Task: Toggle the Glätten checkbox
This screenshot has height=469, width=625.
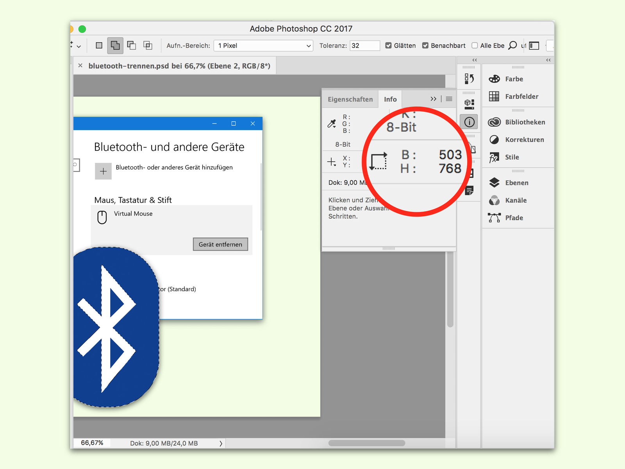Action: (388, 45)
